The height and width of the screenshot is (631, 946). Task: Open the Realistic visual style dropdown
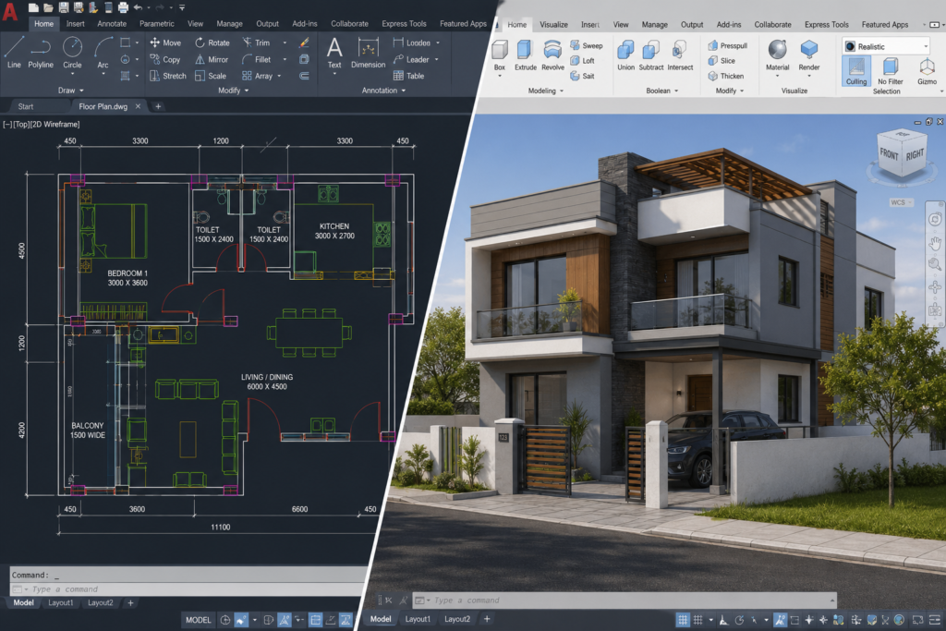[886, 46]
